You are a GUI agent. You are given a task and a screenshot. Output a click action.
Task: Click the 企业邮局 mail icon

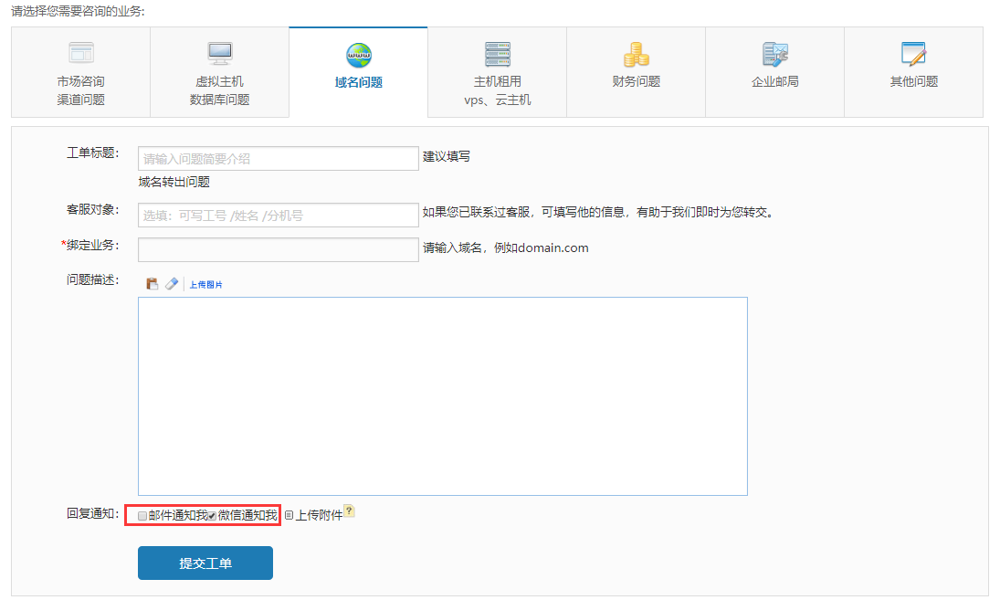pos(774,54)
